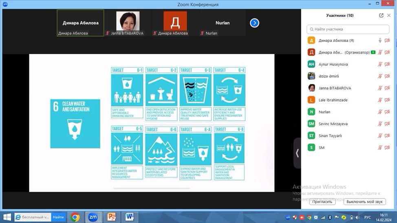The height and width of the screenshot is (223, 397).
Task: Select Lale Ibrahimzade orange L avatar
Action: pyautogui.click(x=311, y=100)
